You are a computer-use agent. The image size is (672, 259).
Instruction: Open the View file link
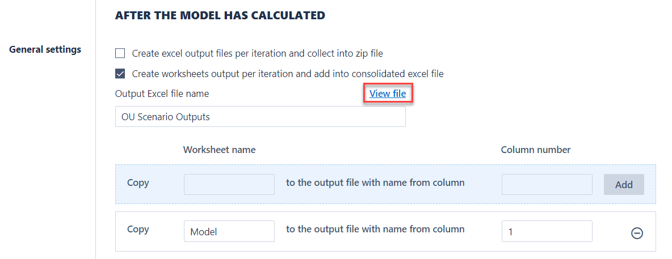click(388, 94)
